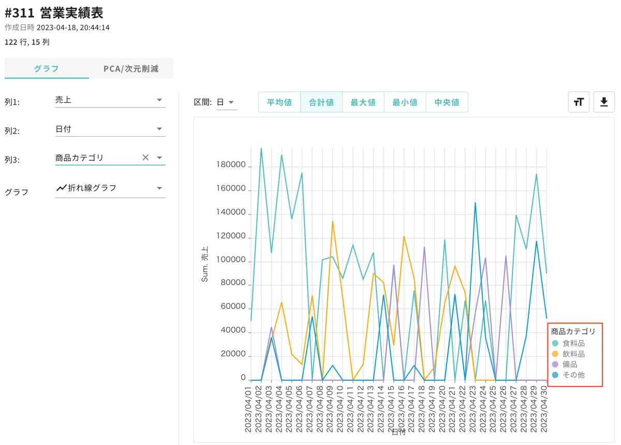Switch to the グラフ tab
Viewport: 621px width, 445px height.
tap(47, 68)
